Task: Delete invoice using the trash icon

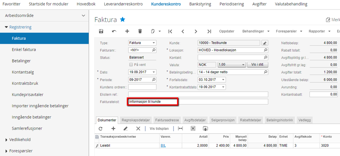Action: pyautogui.click(x=140, y=31)
